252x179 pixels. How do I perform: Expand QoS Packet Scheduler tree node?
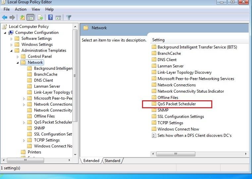[x=24, y=123]
